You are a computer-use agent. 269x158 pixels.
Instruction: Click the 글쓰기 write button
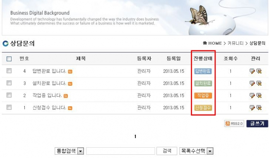(x=257, y=124)
